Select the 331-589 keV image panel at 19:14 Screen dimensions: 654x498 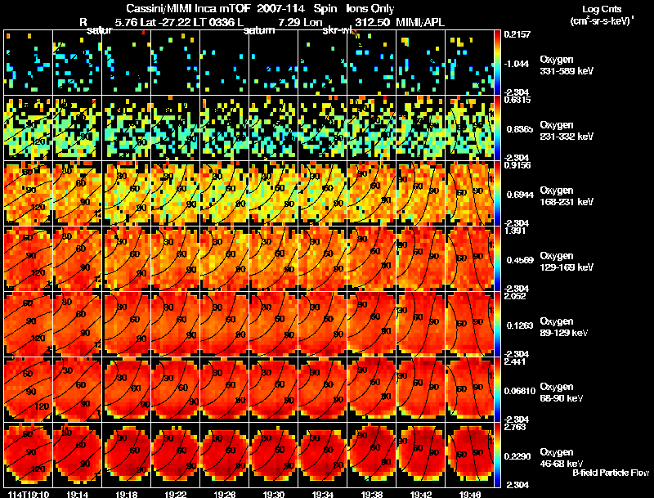coord(77,63)
